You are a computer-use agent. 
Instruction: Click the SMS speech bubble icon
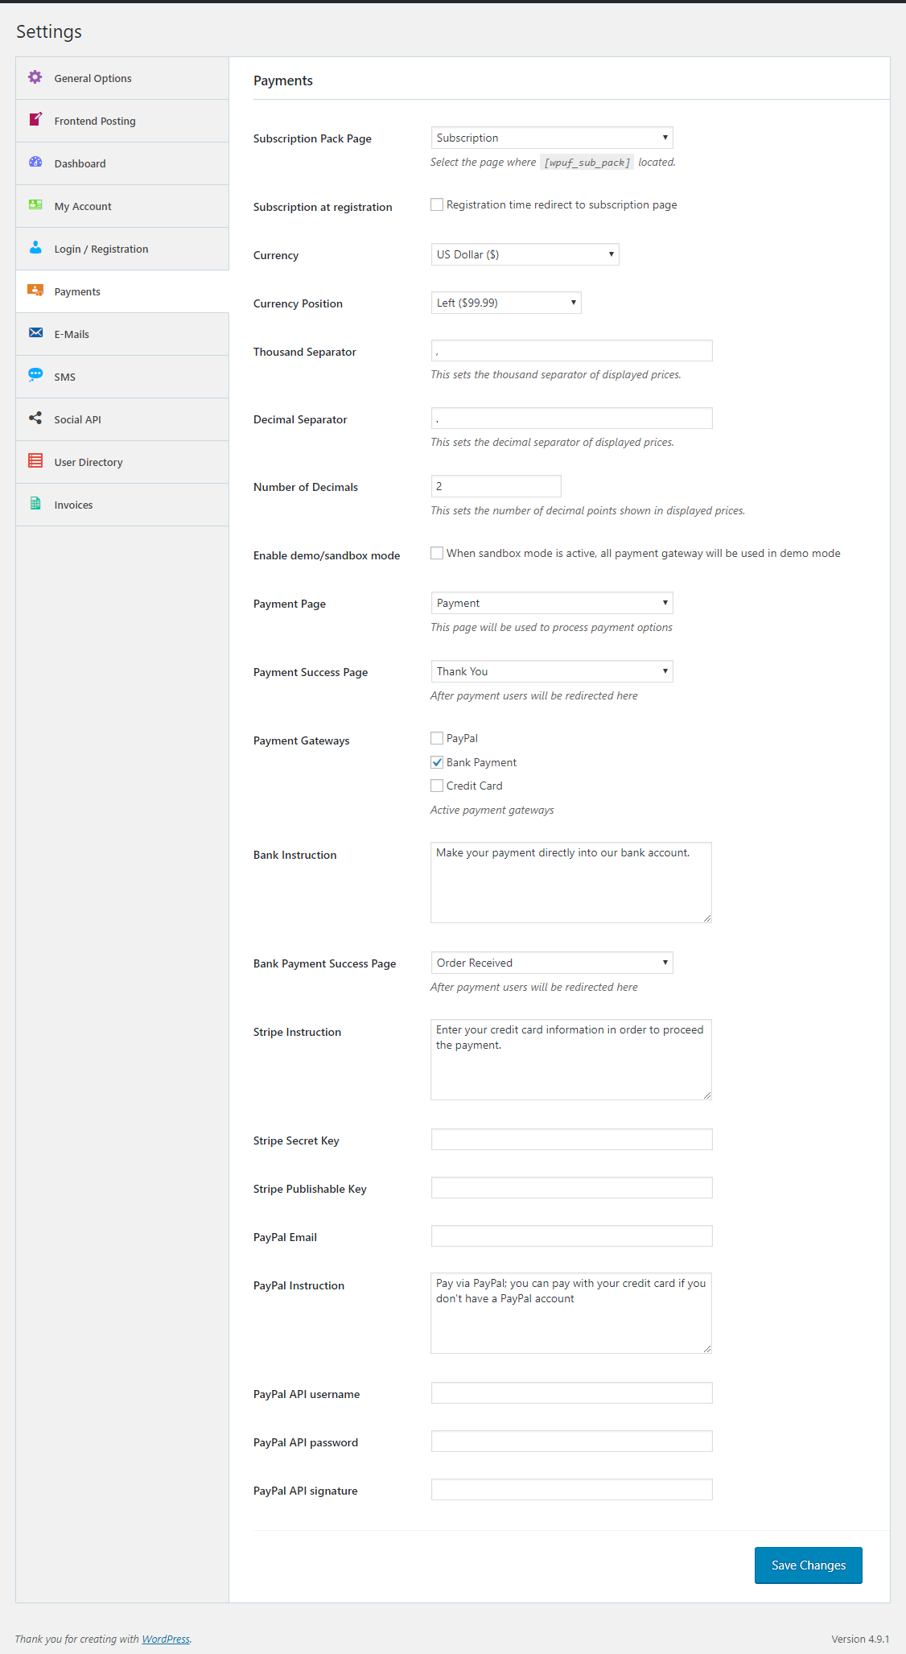click(x=35, y=375)
